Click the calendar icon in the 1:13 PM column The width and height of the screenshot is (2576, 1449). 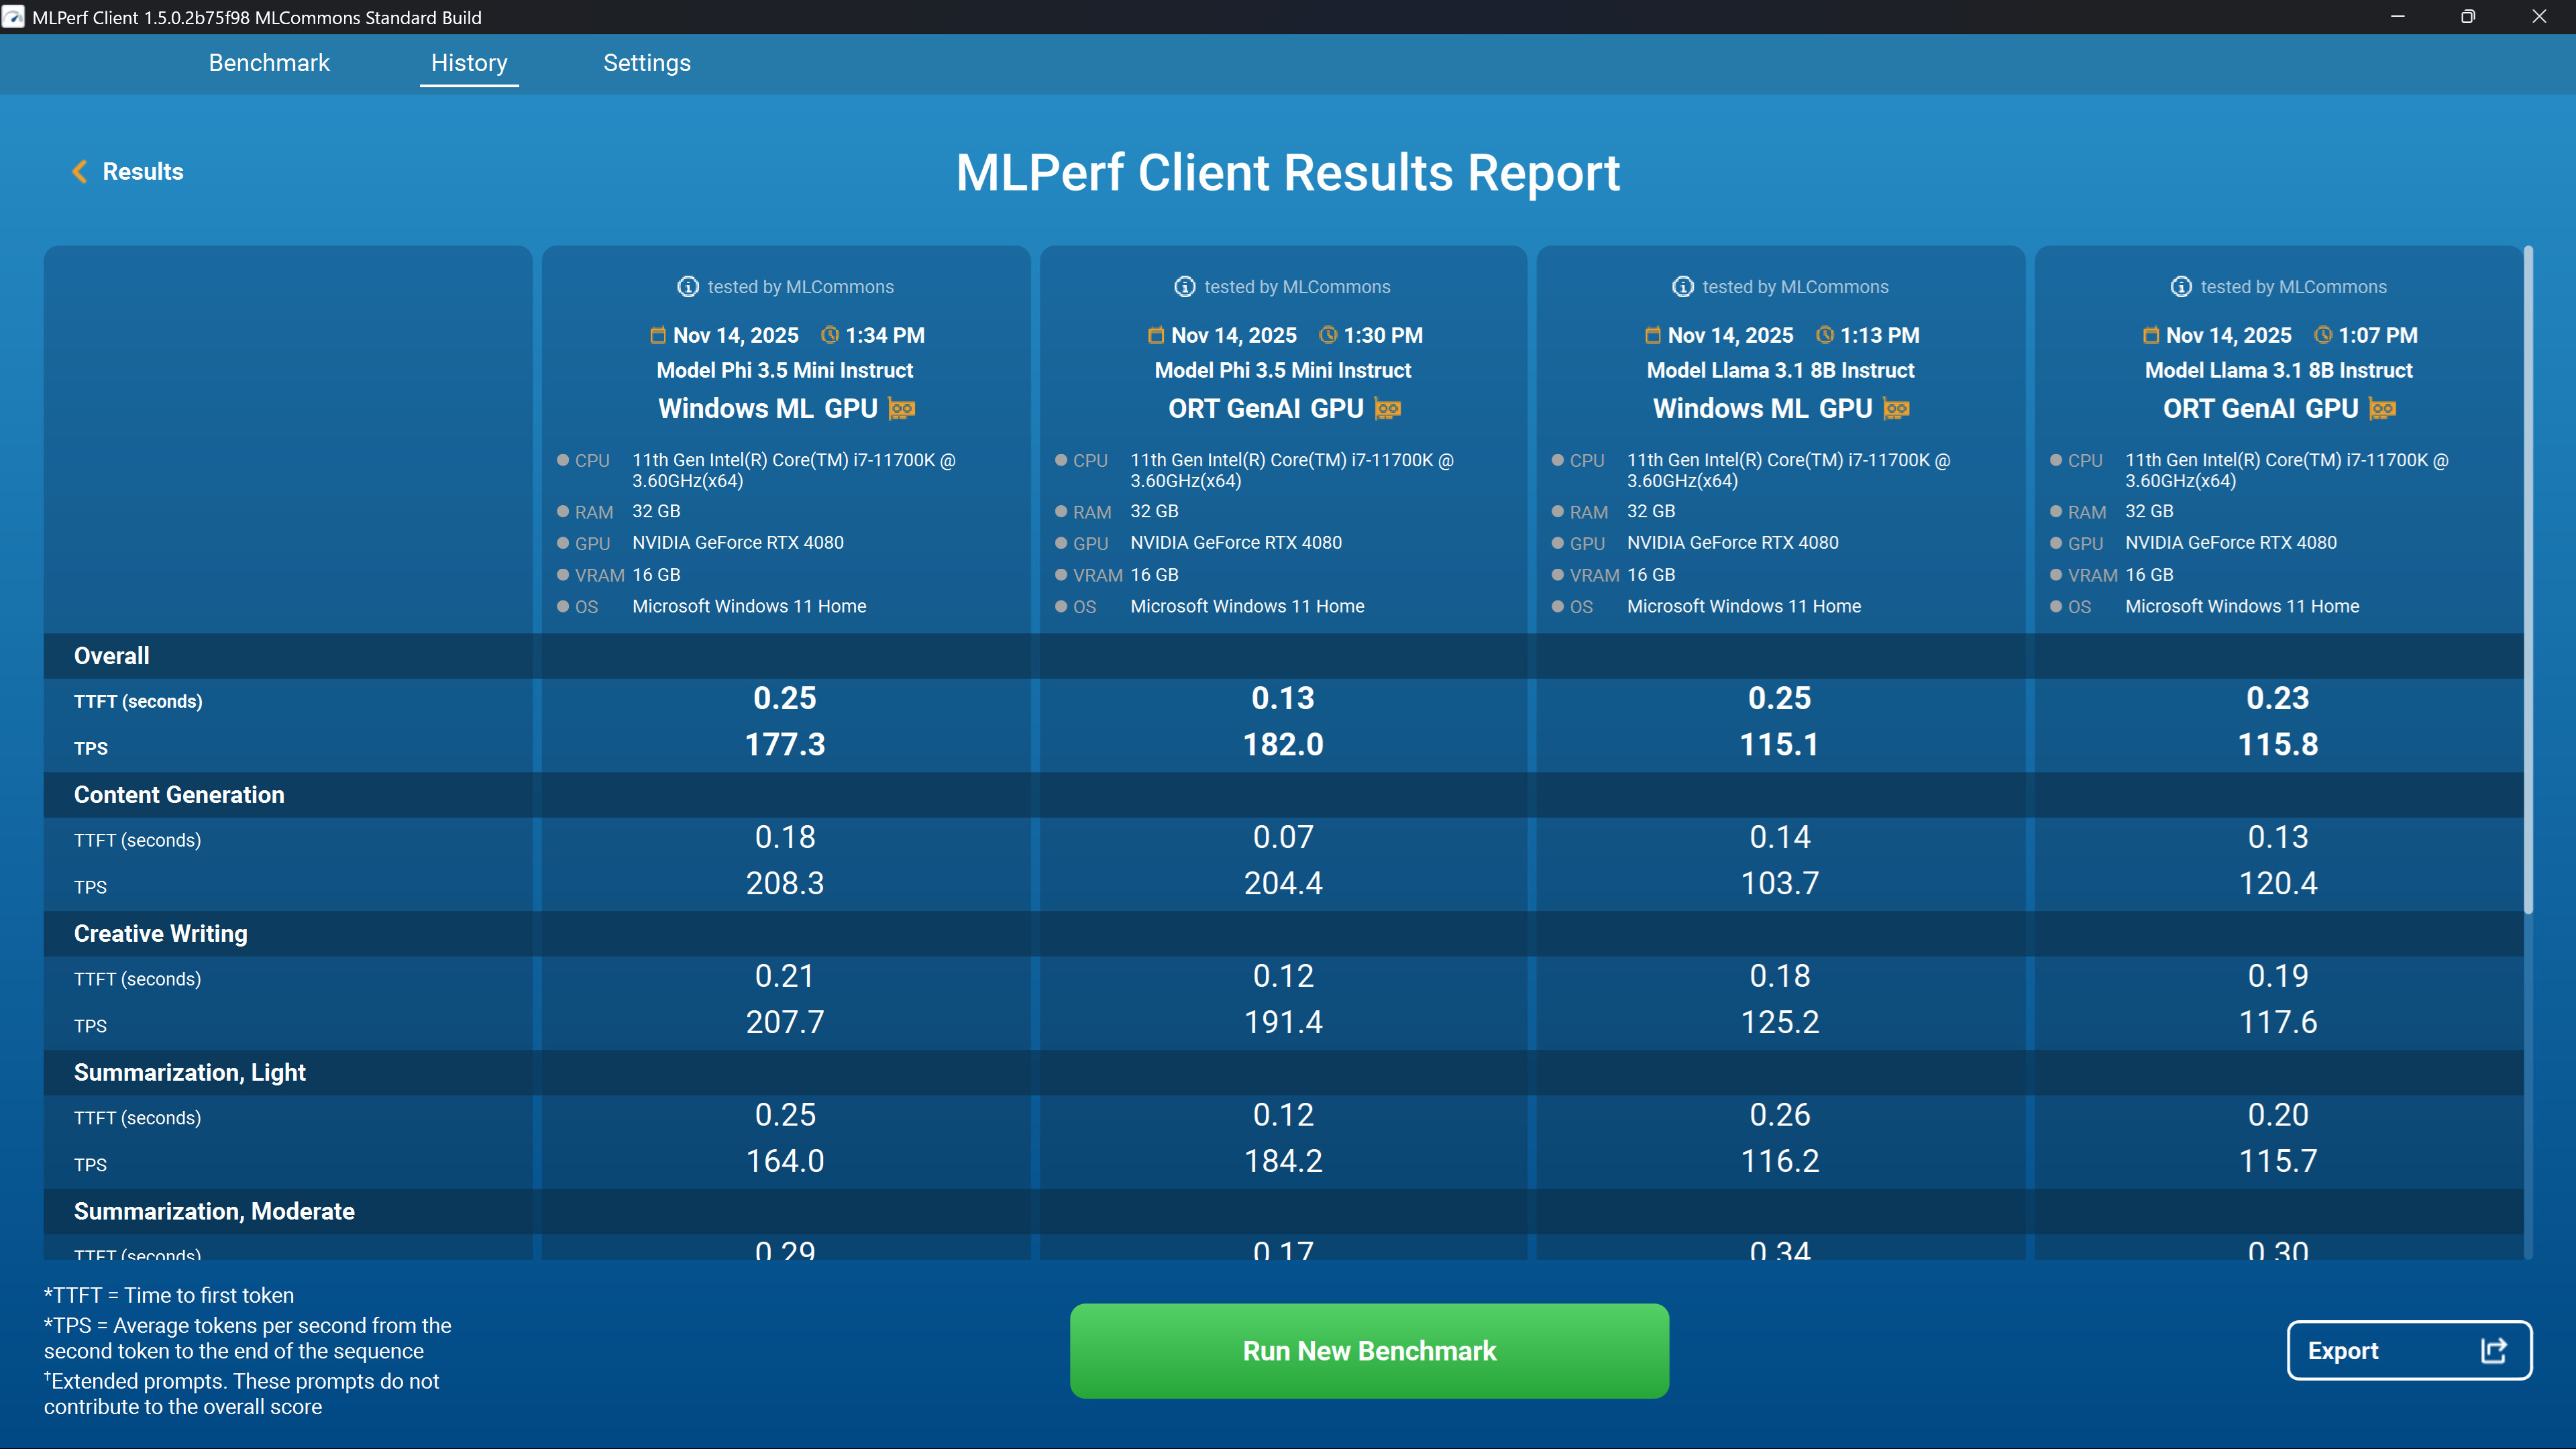pos(1653,335)
